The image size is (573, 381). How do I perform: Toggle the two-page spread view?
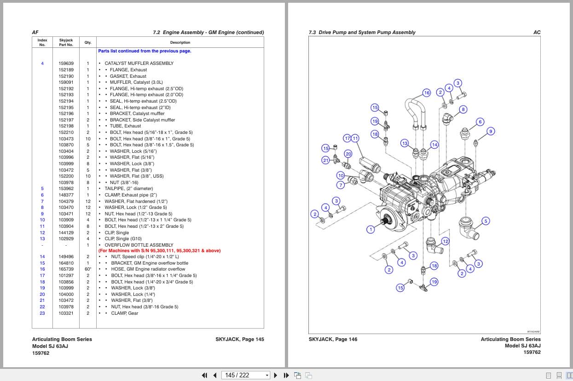(570, 375)
